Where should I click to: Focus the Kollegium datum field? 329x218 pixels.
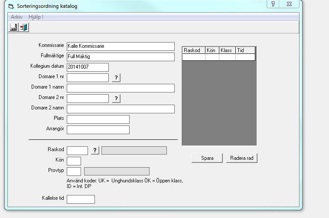click(x=88, y=67)
